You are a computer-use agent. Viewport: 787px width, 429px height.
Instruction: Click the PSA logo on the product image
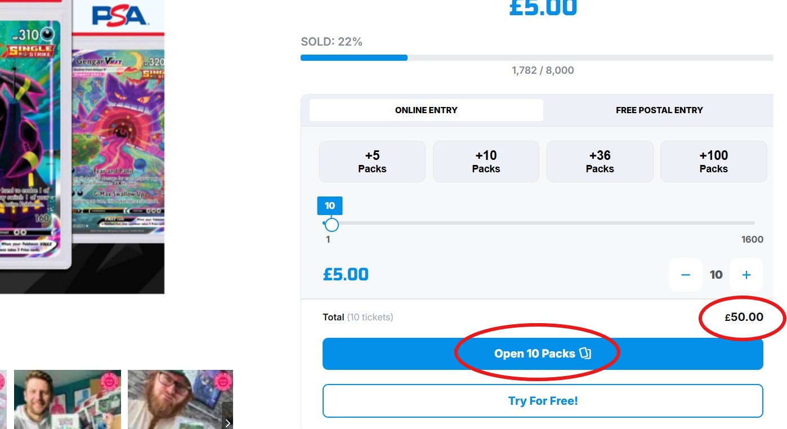click(119, 16)
